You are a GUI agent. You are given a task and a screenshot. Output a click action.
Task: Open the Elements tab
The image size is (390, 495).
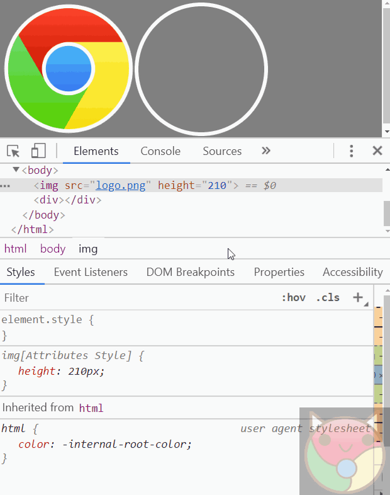(x=96, y=151)
